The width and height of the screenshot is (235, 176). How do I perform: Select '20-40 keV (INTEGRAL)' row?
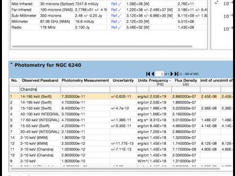(x=121, y=132)
